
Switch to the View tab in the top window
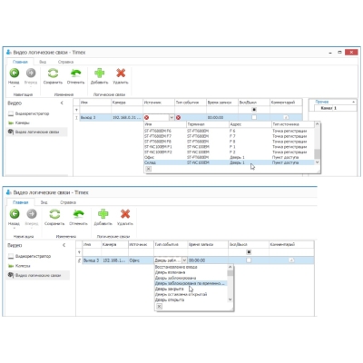[43, 62]
